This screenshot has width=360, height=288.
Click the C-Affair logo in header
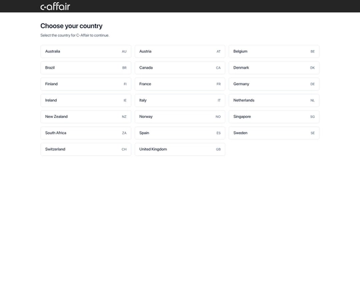pos(55,7)
